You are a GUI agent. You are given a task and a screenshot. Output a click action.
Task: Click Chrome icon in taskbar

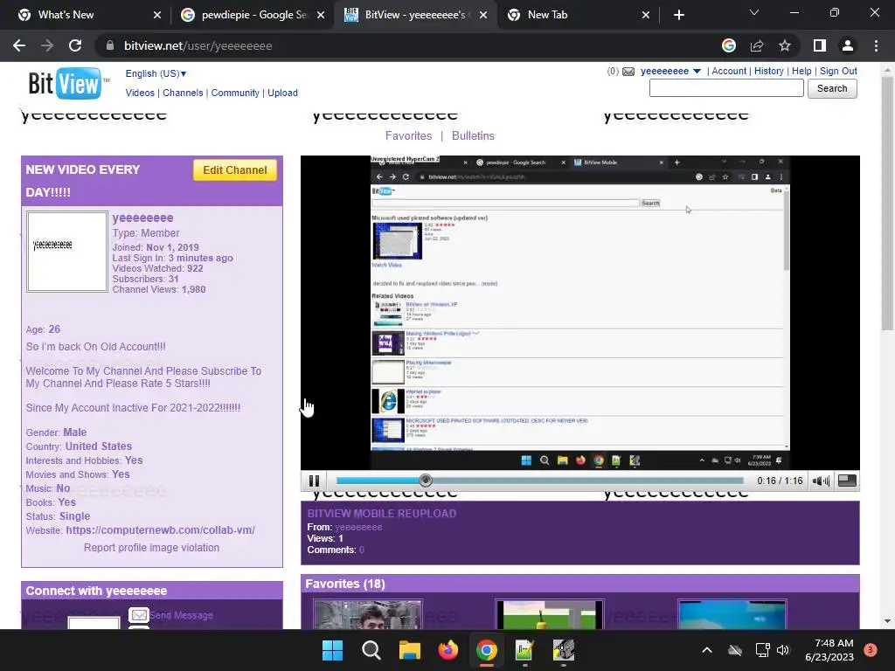click(x=486, y=650)
